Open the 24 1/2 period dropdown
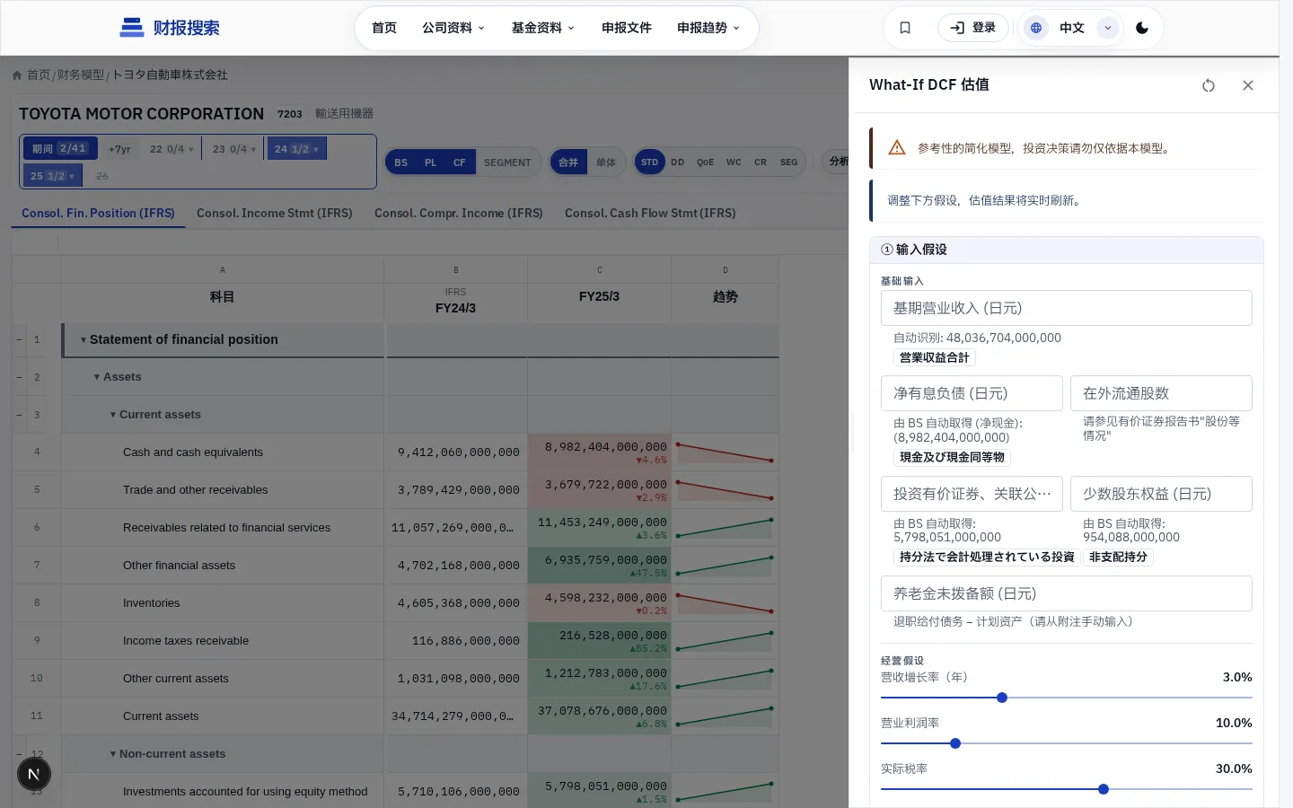The width and height of the screenshot is (1293, 808). coord(296,149)
